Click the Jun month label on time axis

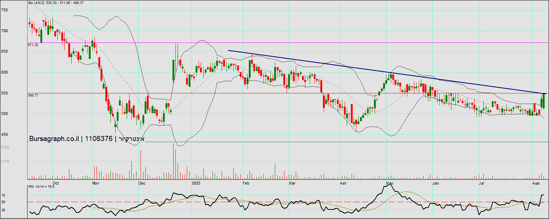436,182
